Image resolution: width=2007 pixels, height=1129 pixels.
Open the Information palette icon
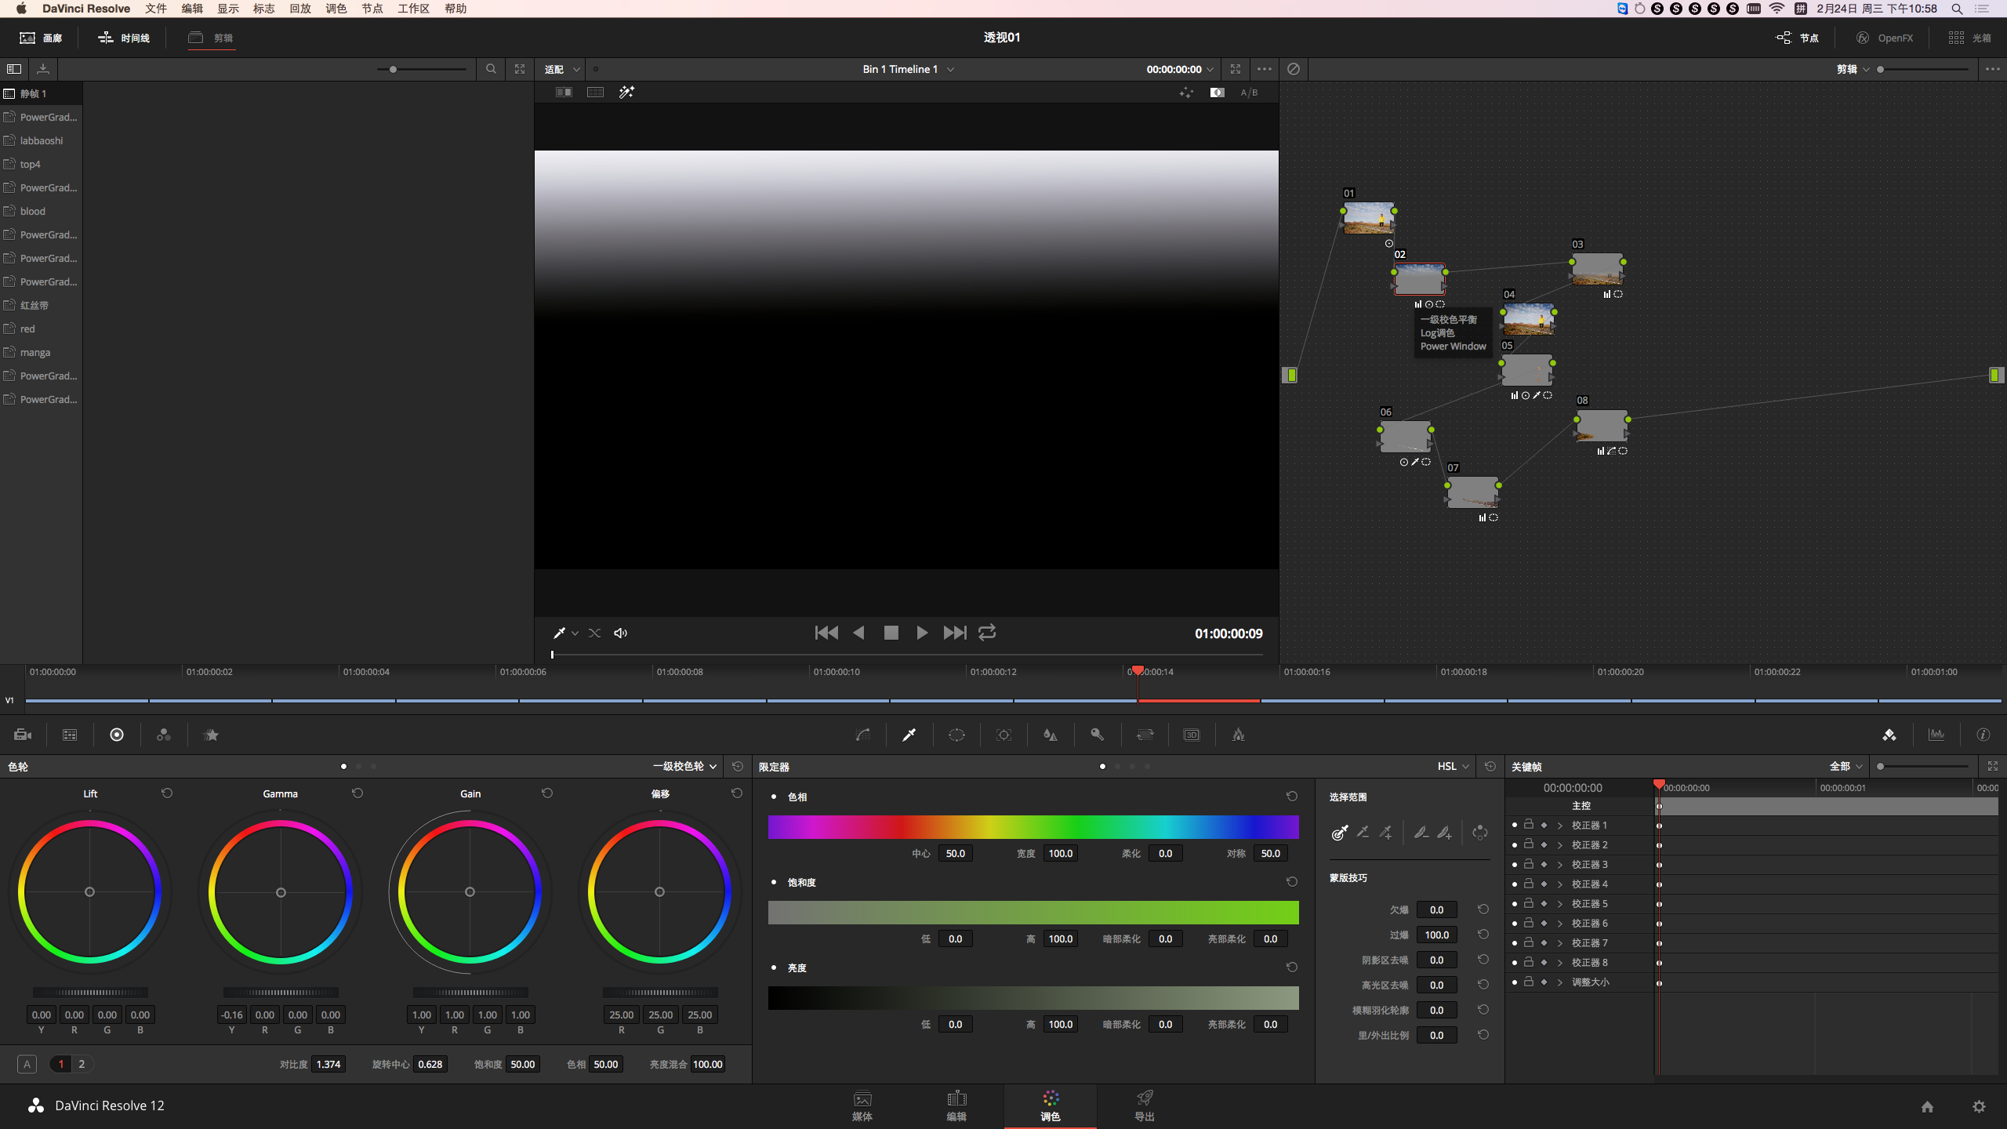1983,735
